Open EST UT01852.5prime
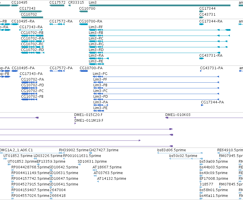This screenshot has height=200, width=243. (18, 156)
